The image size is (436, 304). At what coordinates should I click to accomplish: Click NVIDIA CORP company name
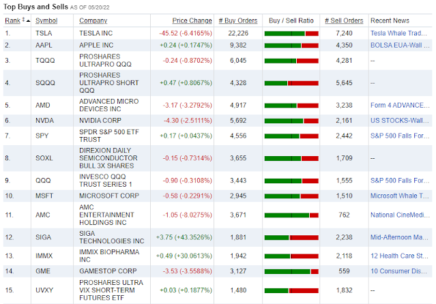coord(100,121)
